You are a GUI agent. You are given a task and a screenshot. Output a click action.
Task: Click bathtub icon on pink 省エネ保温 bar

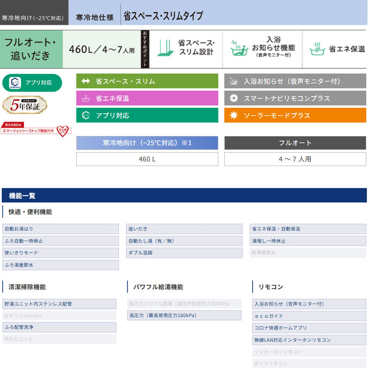[x=86, y=98]
